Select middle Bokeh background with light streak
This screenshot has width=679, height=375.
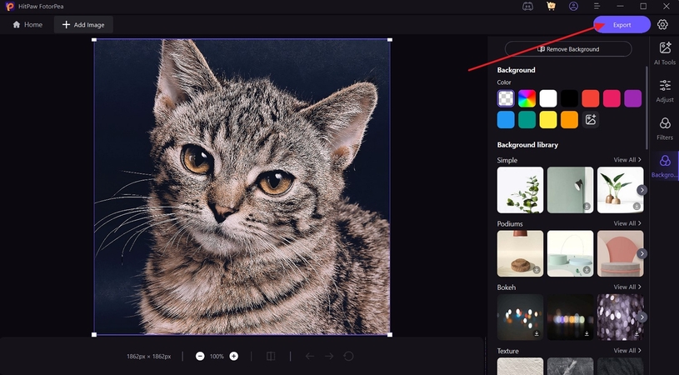point(571,317)
